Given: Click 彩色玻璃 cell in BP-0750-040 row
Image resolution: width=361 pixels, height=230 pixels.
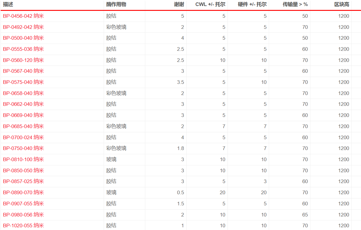Looking at the screenshot, I should [x=116, y=149].
